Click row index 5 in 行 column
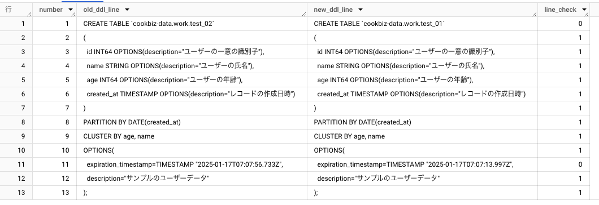 coord(16,80)
